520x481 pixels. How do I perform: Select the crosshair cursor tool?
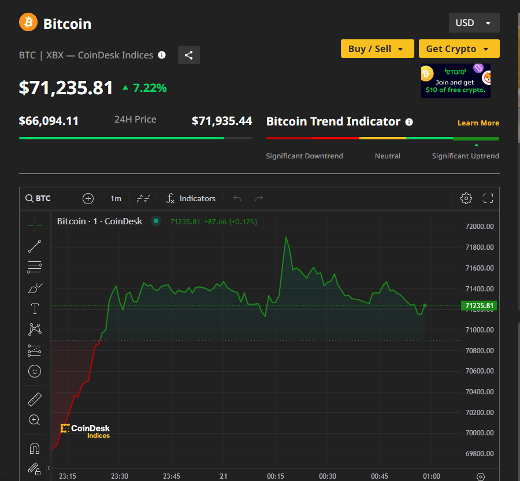(35, 226)
